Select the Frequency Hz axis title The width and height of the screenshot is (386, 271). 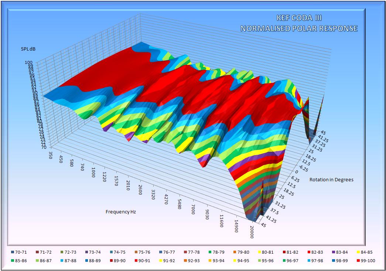tap(121, 212)
